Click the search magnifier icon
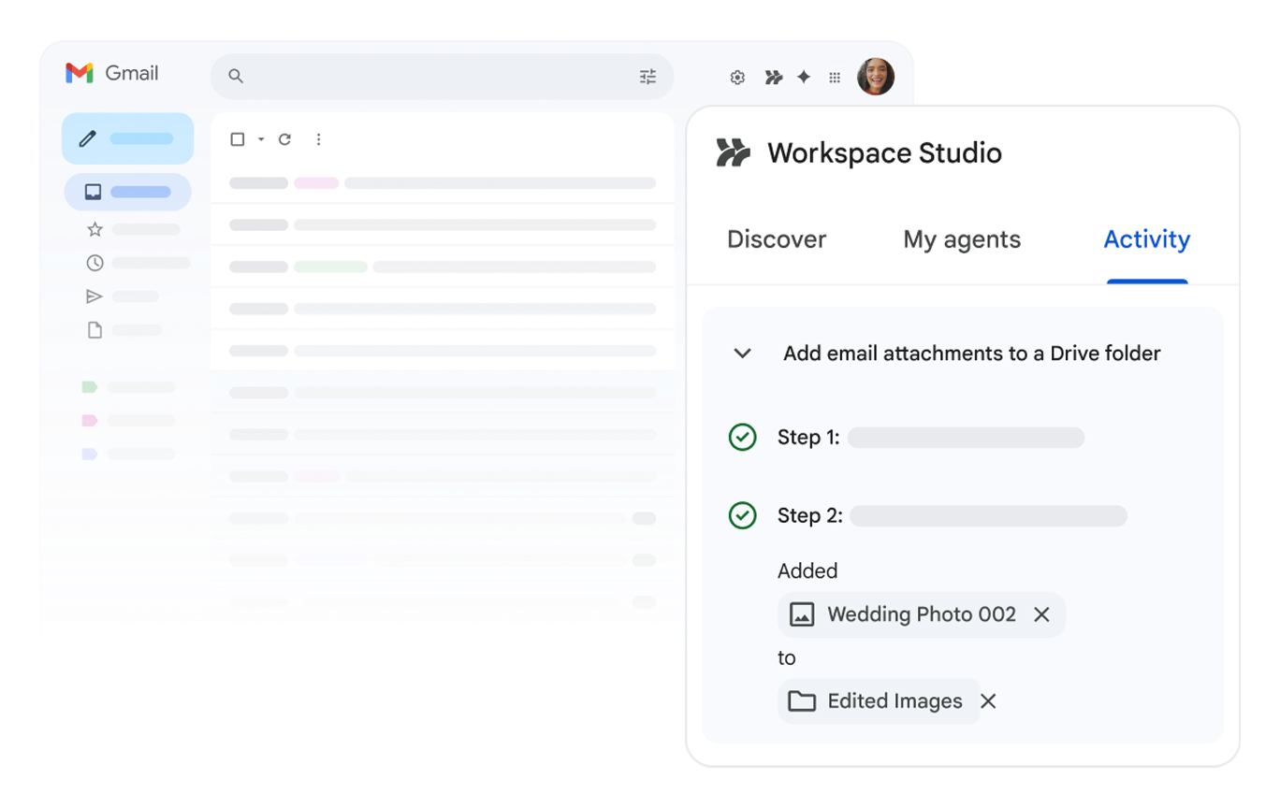This screenshot has height=808, width=1280. 236,77
